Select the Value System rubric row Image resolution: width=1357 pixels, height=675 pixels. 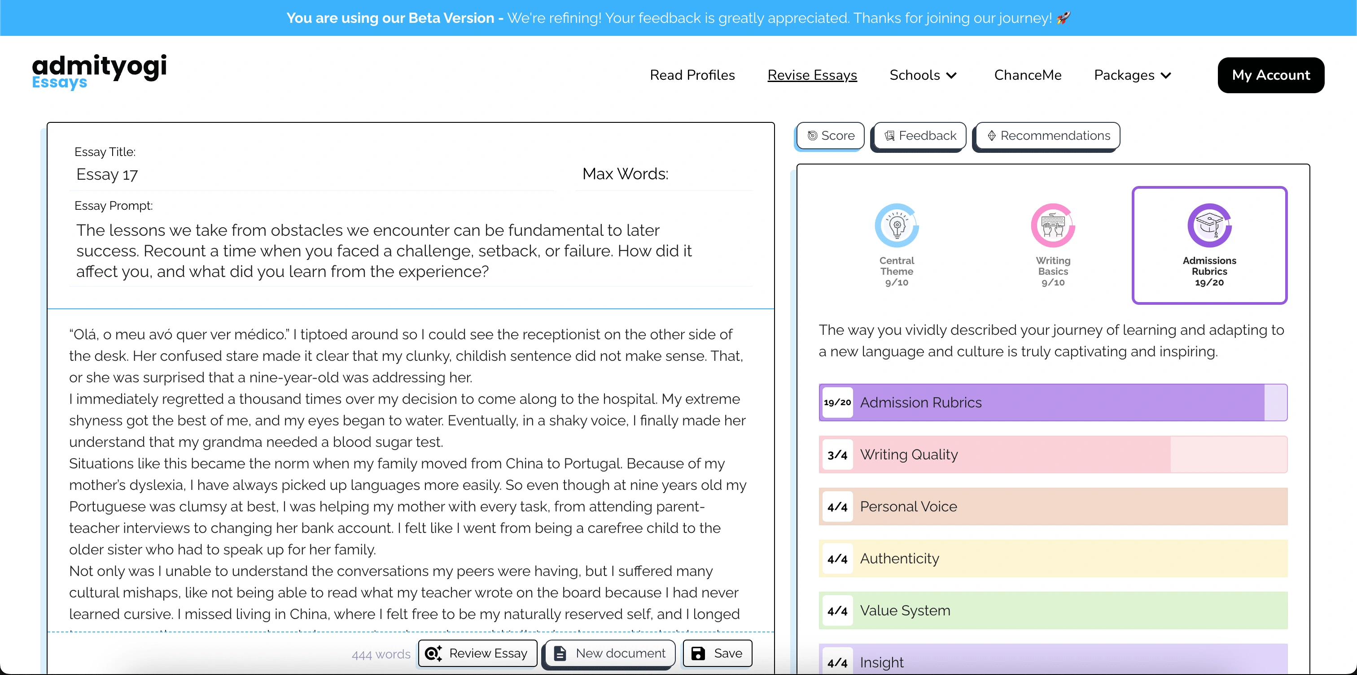(x=1053, y=611)
